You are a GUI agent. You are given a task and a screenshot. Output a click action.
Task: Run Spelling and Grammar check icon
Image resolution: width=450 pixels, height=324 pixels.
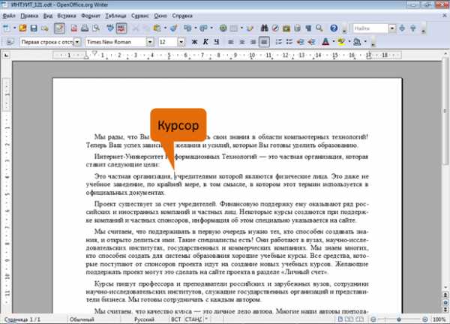110,28
